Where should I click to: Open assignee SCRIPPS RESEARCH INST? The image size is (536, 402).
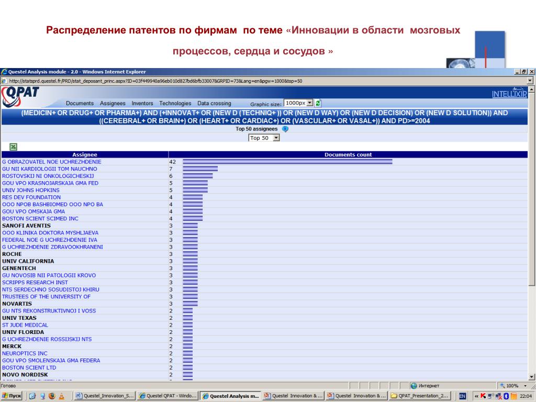tap(35, 282)
